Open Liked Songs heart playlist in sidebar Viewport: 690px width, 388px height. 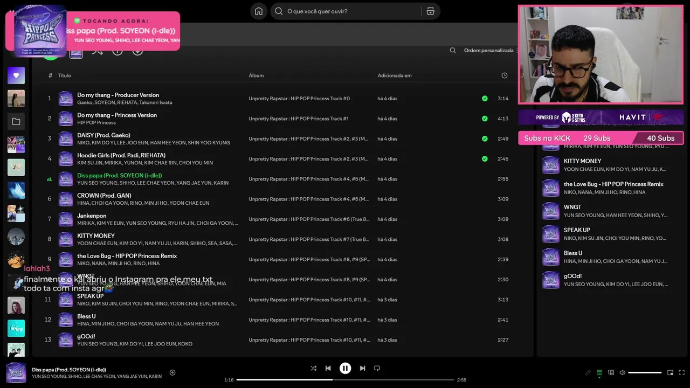[16, 75]
